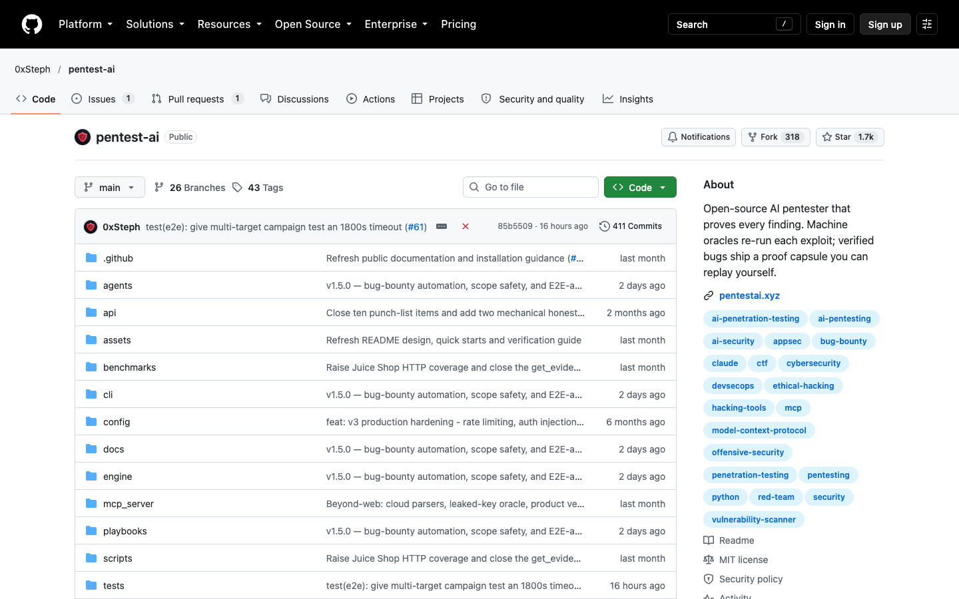The width and height of the screenshot is (959, 599).
Task: Click the GitHub logo icon
Action: [x=32, y=24]
